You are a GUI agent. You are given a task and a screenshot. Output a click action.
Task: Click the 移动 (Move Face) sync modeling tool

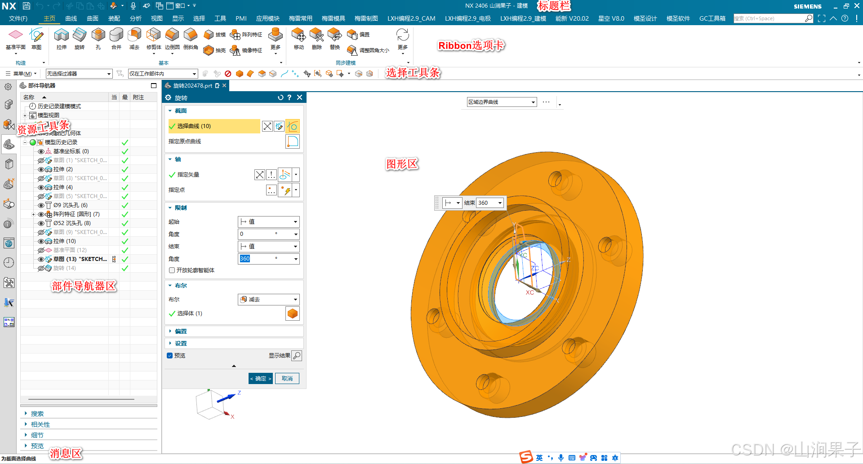tap(298, 39)
